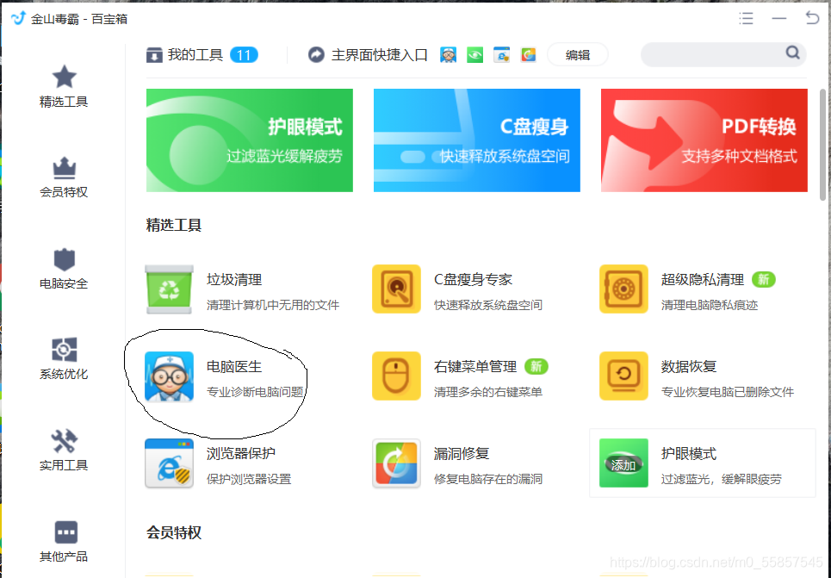Open the PDF转换 red banner
The height and width of the screenshot is (578, 831).
[704, 140]
